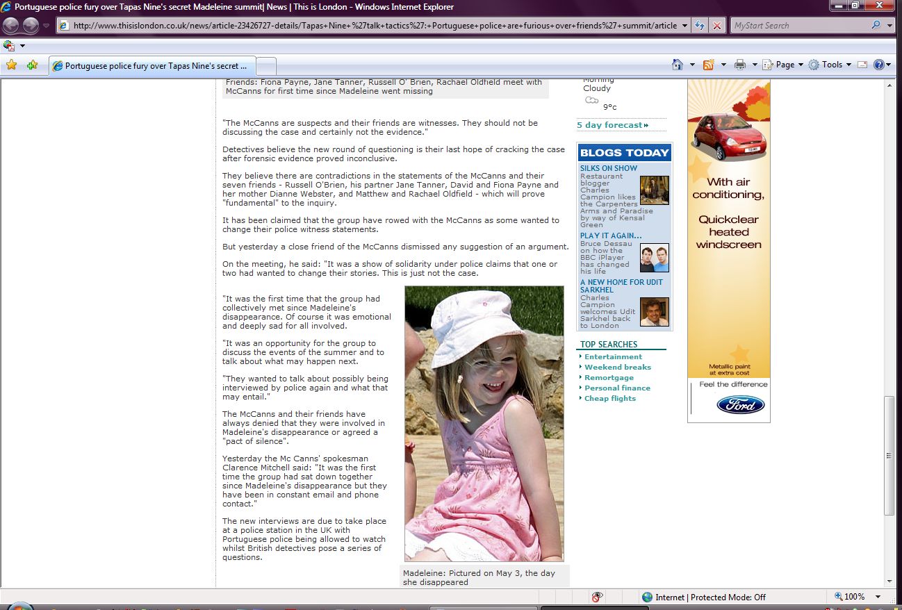Refresh the page with the Refresh icon
The image size is (902, 610).
tap(700, 26)
